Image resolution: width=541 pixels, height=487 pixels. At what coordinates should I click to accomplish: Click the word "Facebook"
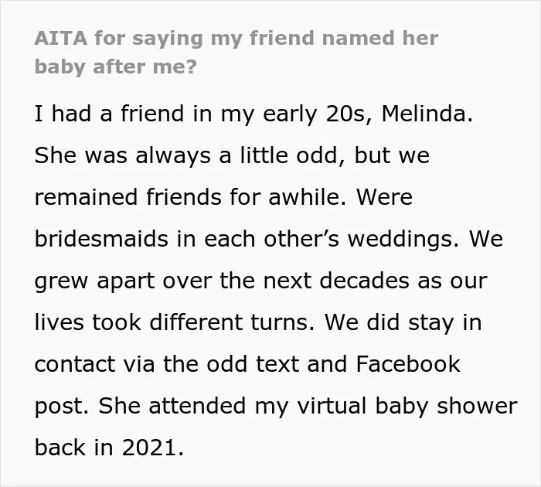tap(408, 364)
